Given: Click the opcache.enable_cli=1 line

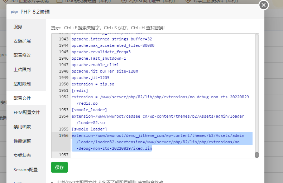Looking at the screenshot, I should pos(95,65).
